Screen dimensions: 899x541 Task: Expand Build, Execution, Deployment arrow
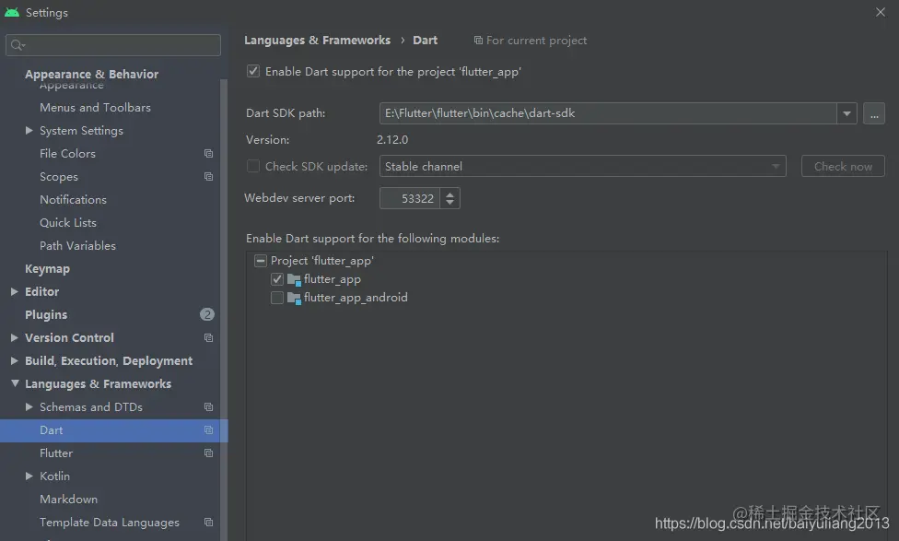pos(15,361)
